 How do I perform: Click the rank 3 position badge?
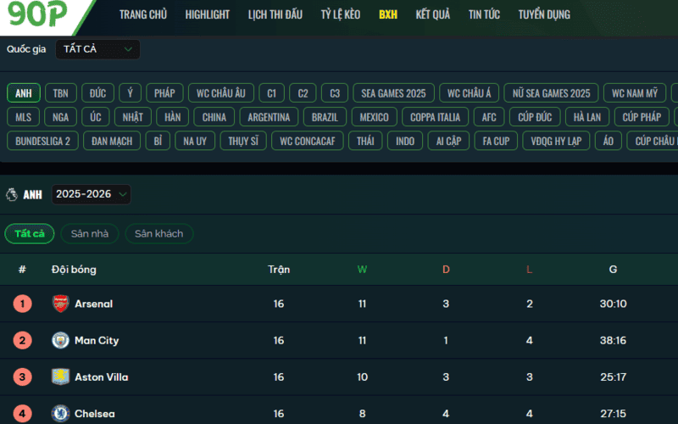click(22, 377)
